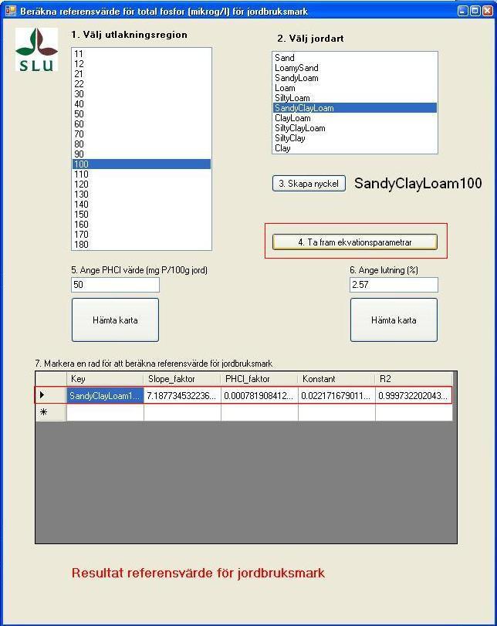Select region 21 in the list
Viewport: 497px width, 626px height.
(x=141, y=74)
